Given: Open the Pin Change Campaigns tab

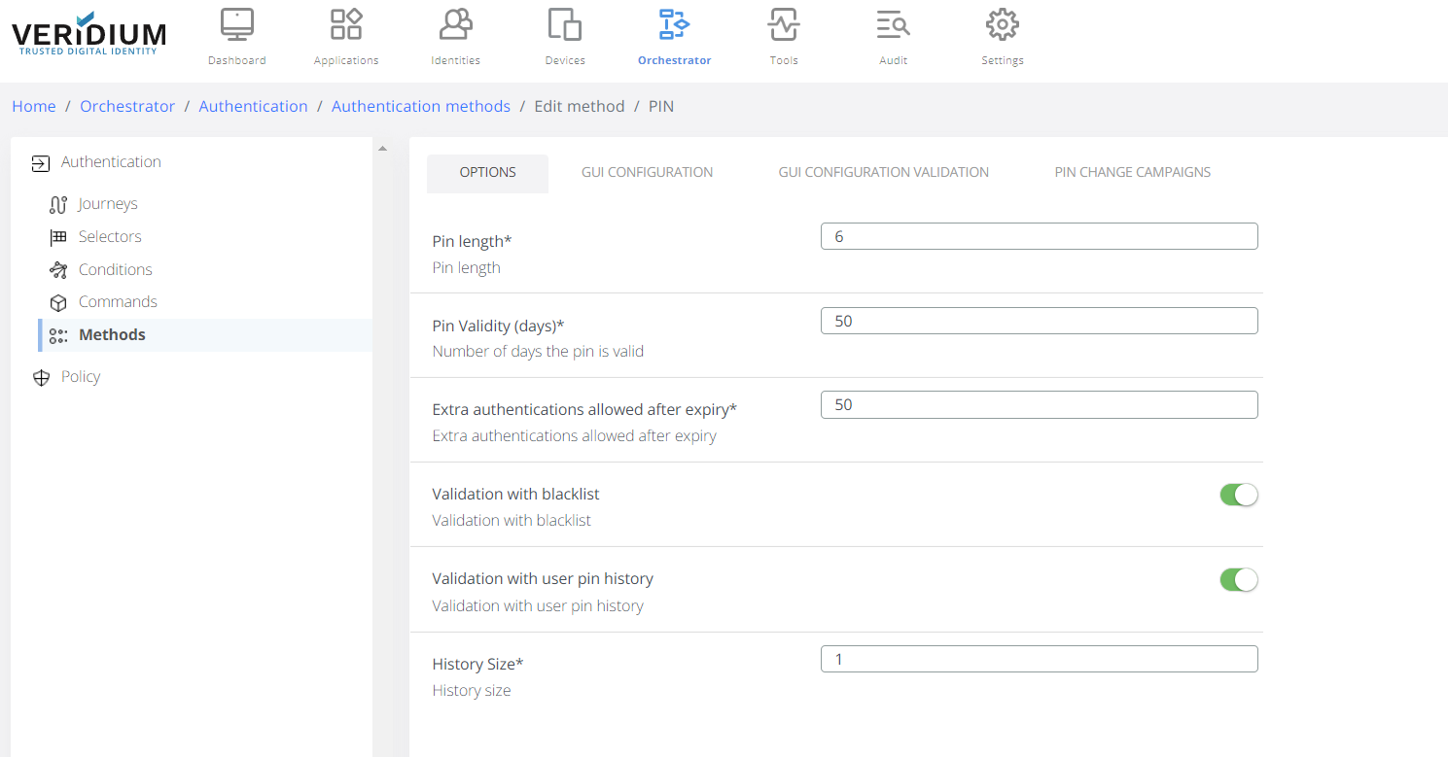Looking at the screenshot, I should coord(1132,173).
